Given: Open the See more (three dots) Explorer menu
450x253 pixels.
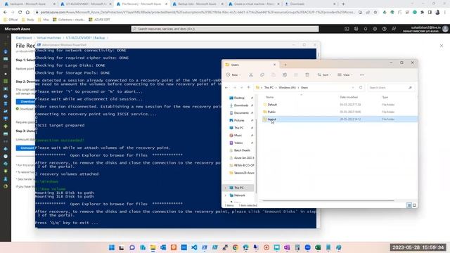Looking at the screenshot, I should (362, 75).
